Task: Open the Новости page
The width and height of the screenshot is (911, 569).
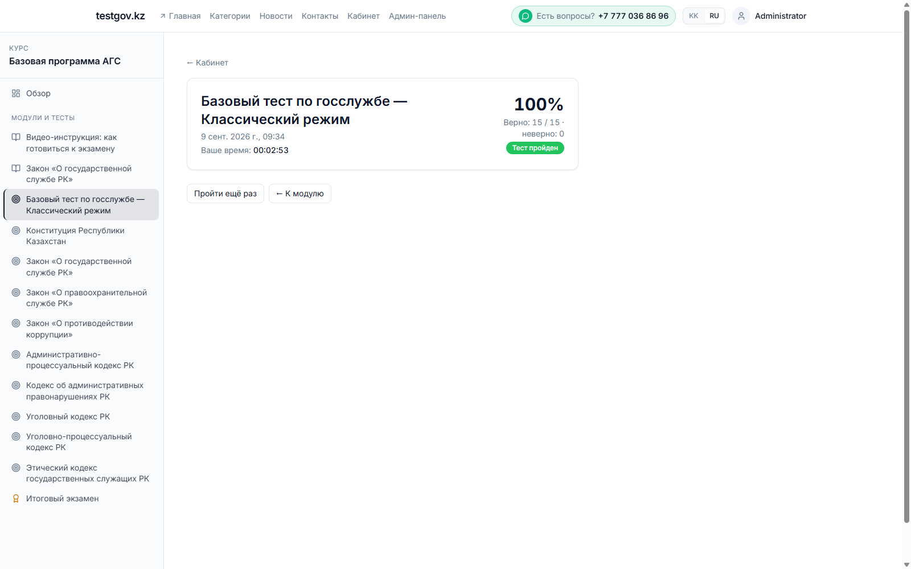Action: [x=276, y=16]
